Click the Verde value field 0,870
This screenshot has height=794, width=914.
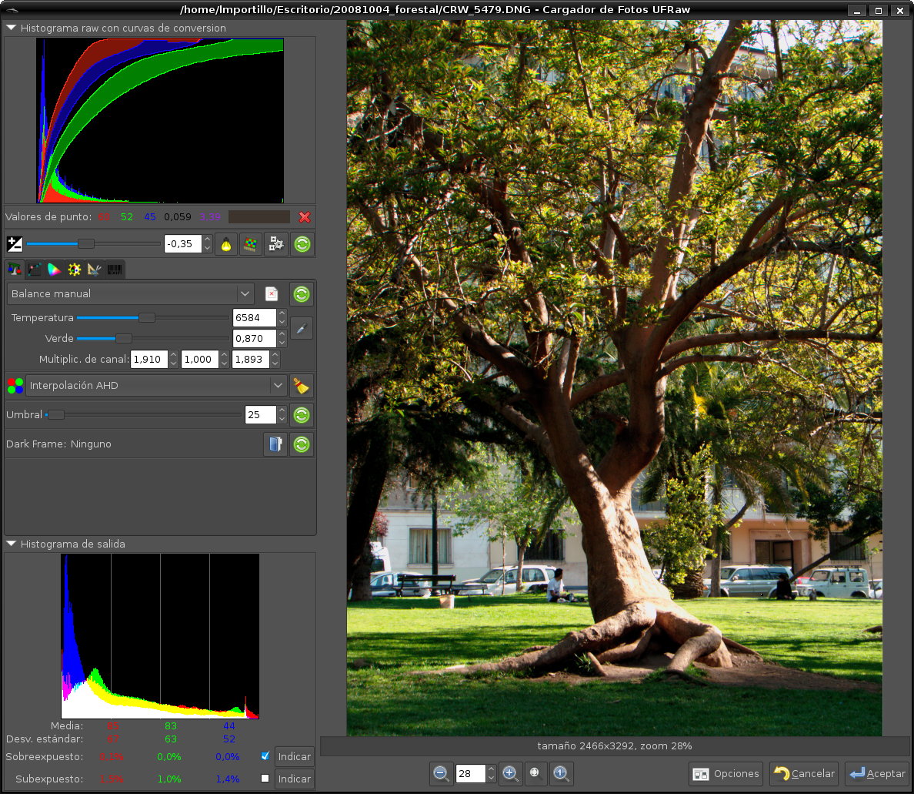coord(254,338)
